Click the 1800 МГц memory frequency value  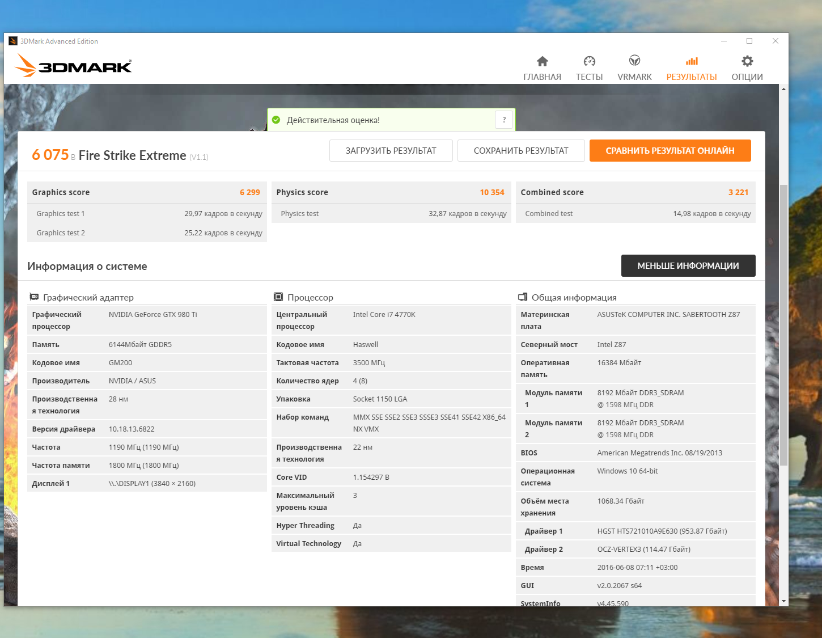click(x=144, y=465)
